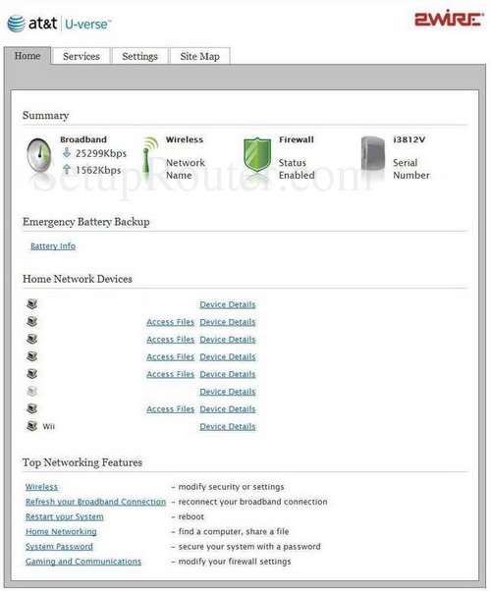The width and height of the screenshot is (491, 591).
Task: Click the upload arrow next to 1562Kbps
Action: tap(67, 169)
